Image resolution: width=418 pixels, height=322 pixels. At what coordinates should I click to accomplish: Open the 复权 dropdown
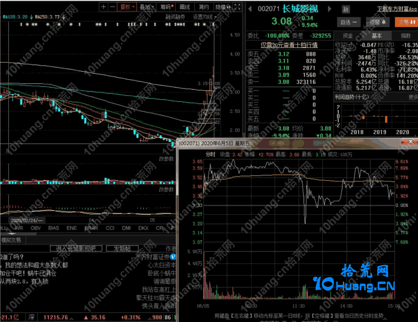tap(127, 7)
